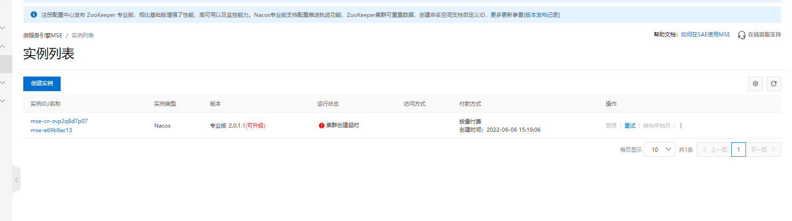Image resolution: width=792 pixels, height=221 pixels.
Task: Click the 实例列表 page heading
Action: click(49, 54)
